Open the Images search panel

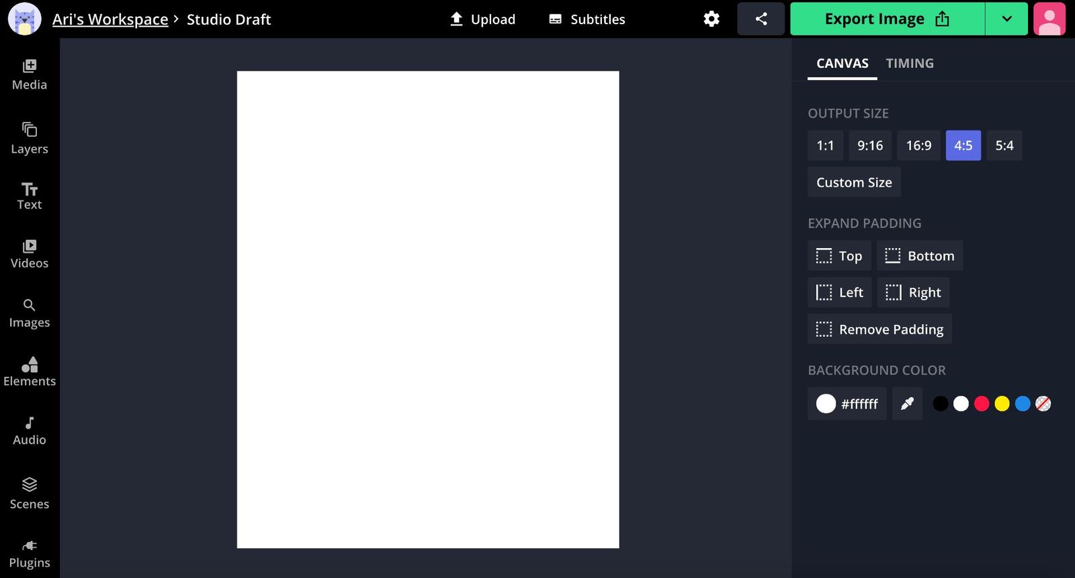(x=30, y=313)
